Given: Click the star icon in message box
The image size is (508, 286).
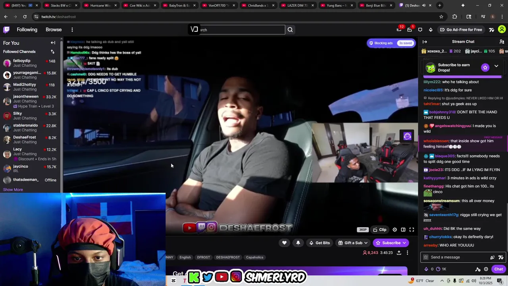Looking at the screenshot, I should click(426, 257).
